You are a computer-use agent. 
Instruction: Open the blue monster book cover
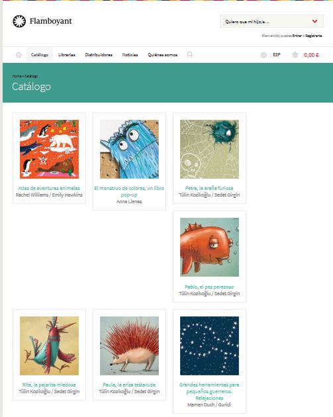(129, 149)
